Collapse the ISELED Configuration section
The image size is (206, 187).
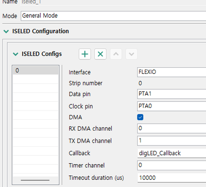pyautogui.click(x=6, y=32)
